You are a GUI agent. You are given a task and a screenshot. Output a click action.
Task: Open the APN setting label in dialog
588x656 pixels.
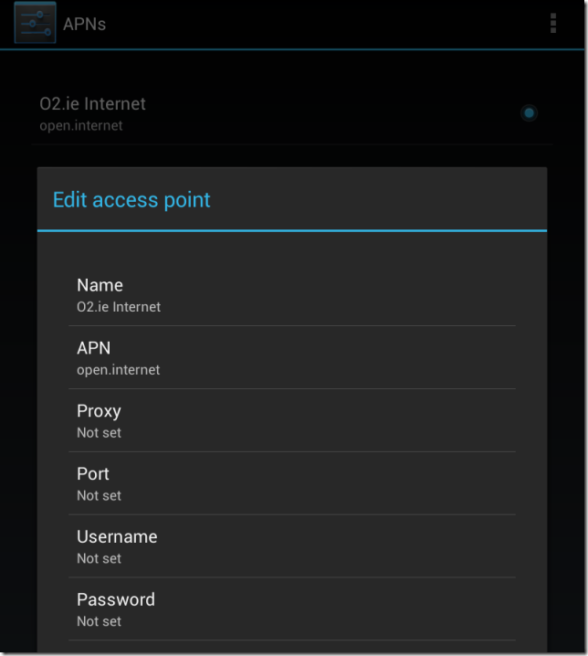(93, 348)
